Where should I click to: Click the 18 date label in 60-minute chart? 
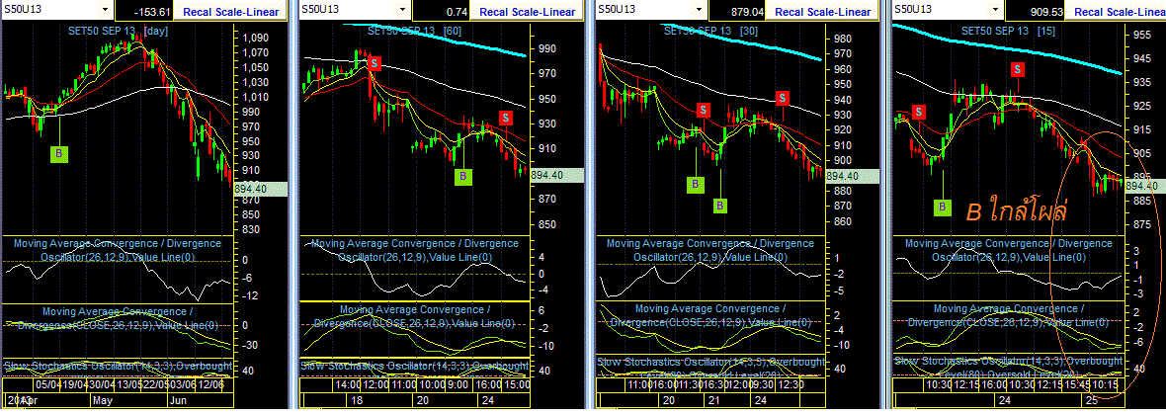[x=357, y=399]
